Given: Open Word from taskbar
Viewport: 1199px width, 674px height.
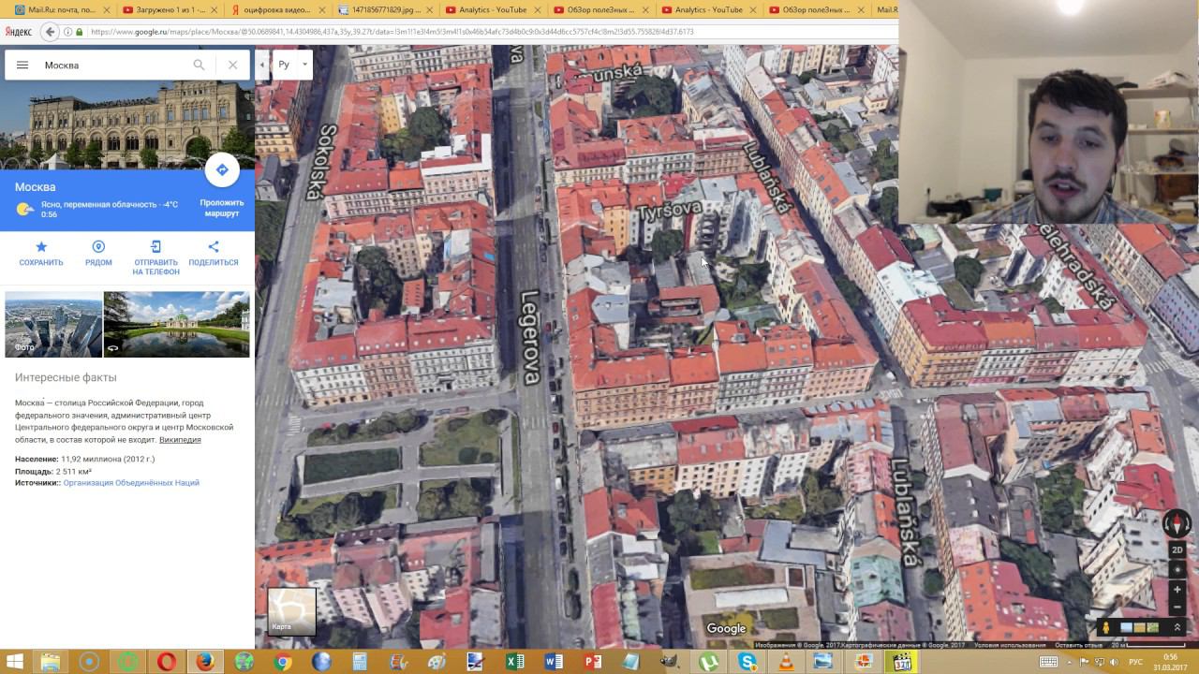Looking at the screenshot, I should 554,662.
